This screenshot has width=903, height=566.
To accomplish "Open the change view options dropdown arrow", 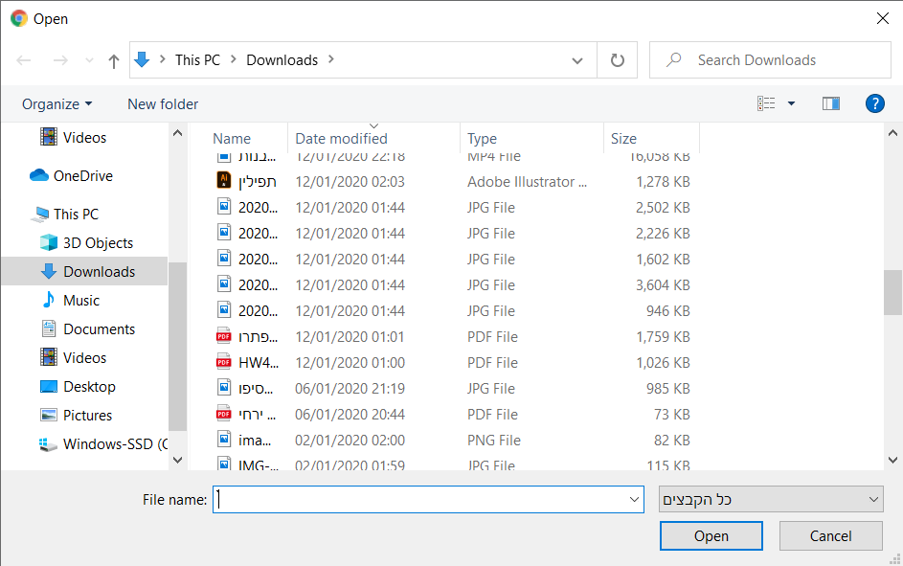I will pyautogui.click(x=791, y=103).
